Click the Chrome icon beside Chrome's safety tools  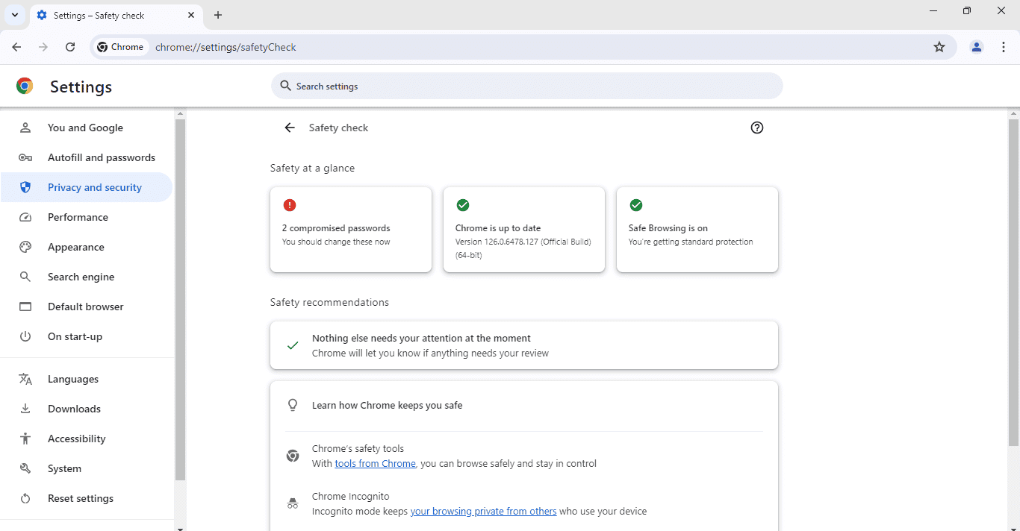point(293,456)
